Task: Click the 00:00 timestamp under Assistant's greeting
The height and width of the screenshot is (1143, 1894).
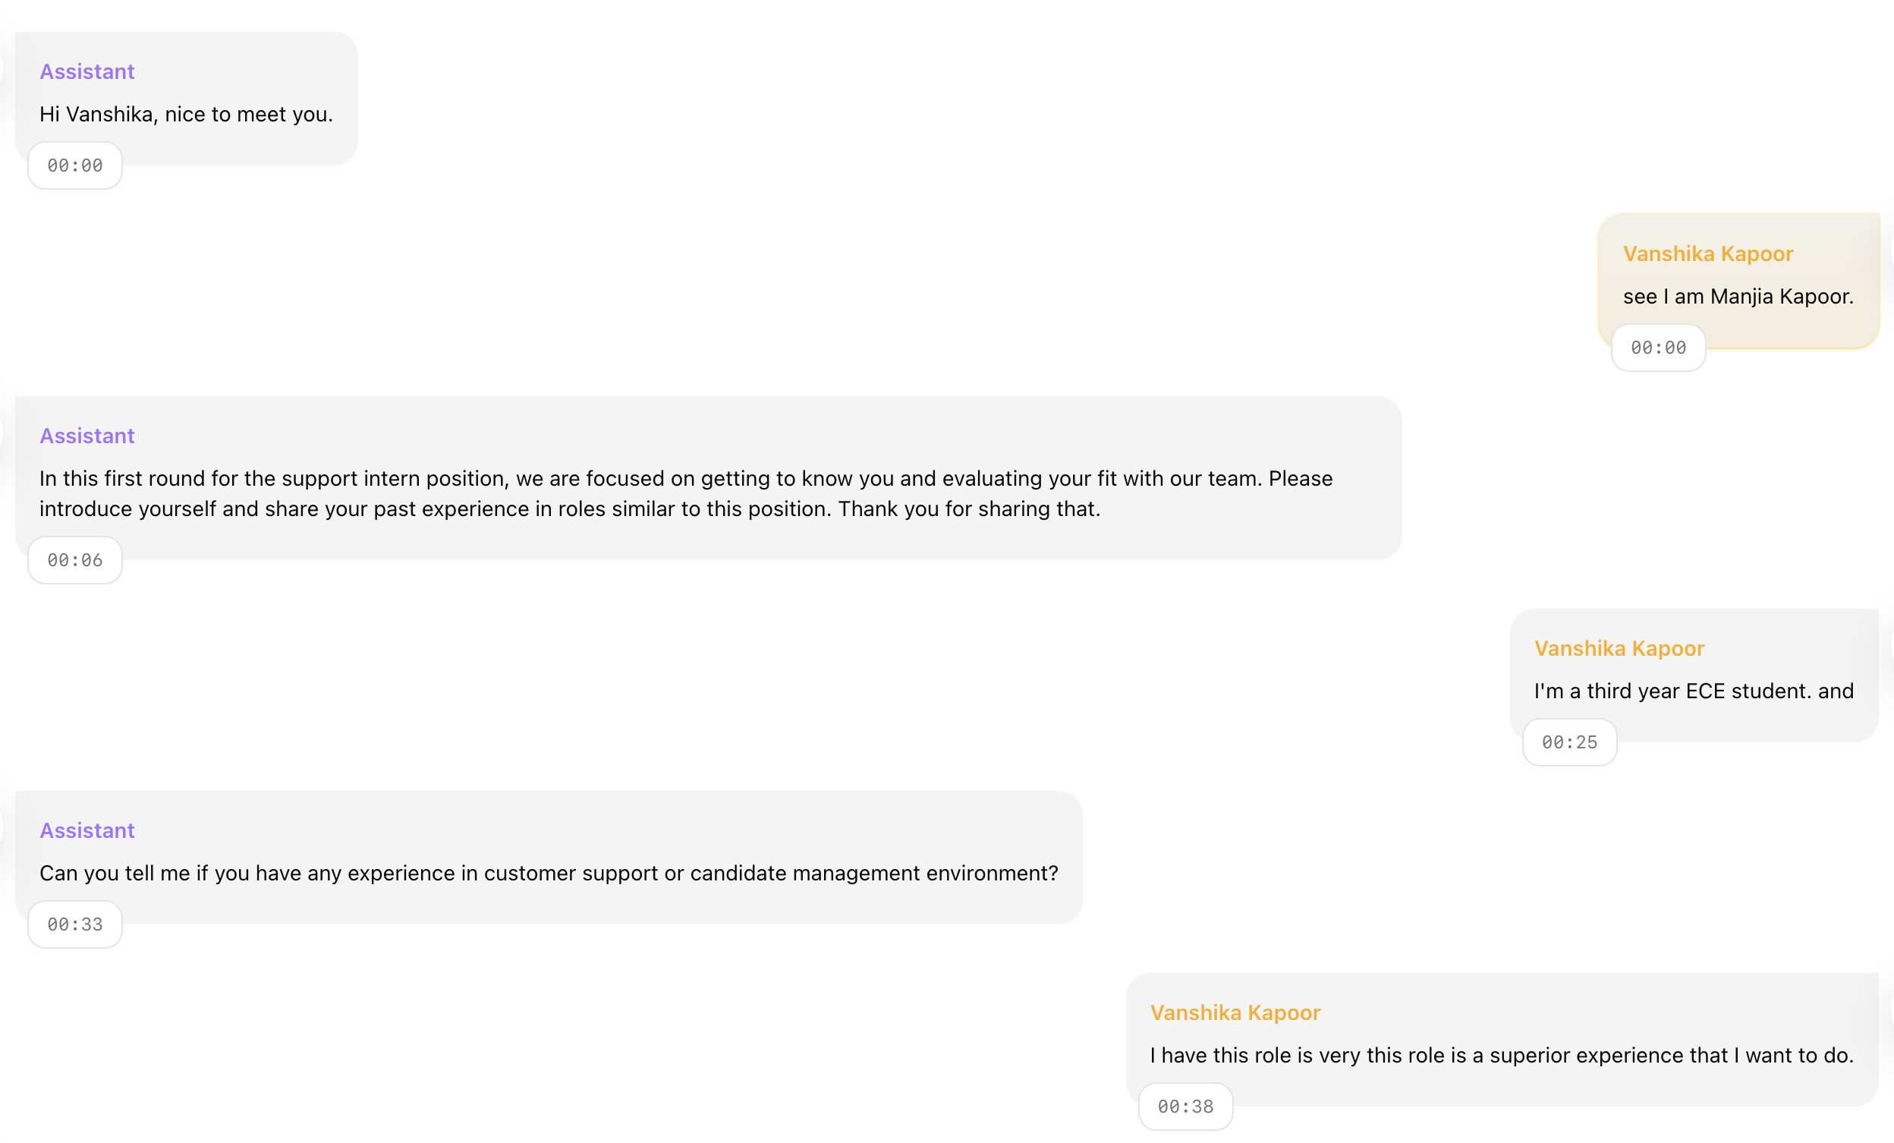Action: pos(74,165)
